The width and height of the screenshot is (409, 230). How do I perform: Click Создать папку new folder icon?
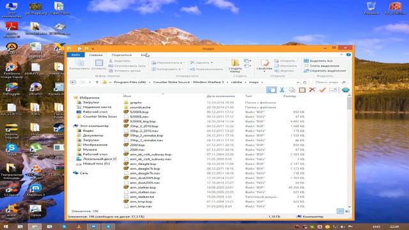coord(235,65)
